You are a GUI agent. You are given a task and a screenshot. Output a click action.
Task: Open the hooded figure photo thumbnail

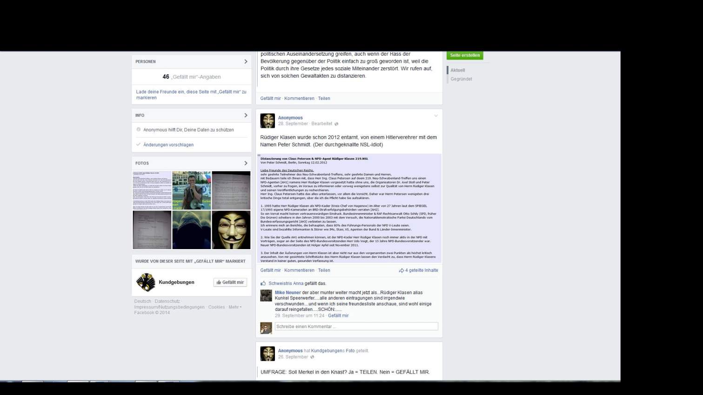point(192,230)
